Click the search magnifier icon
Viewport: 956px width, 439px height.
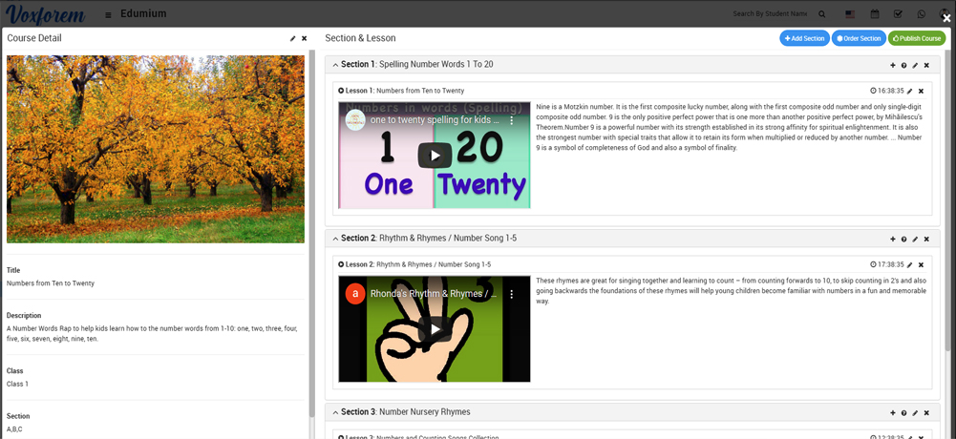click(x=821, y=14)
